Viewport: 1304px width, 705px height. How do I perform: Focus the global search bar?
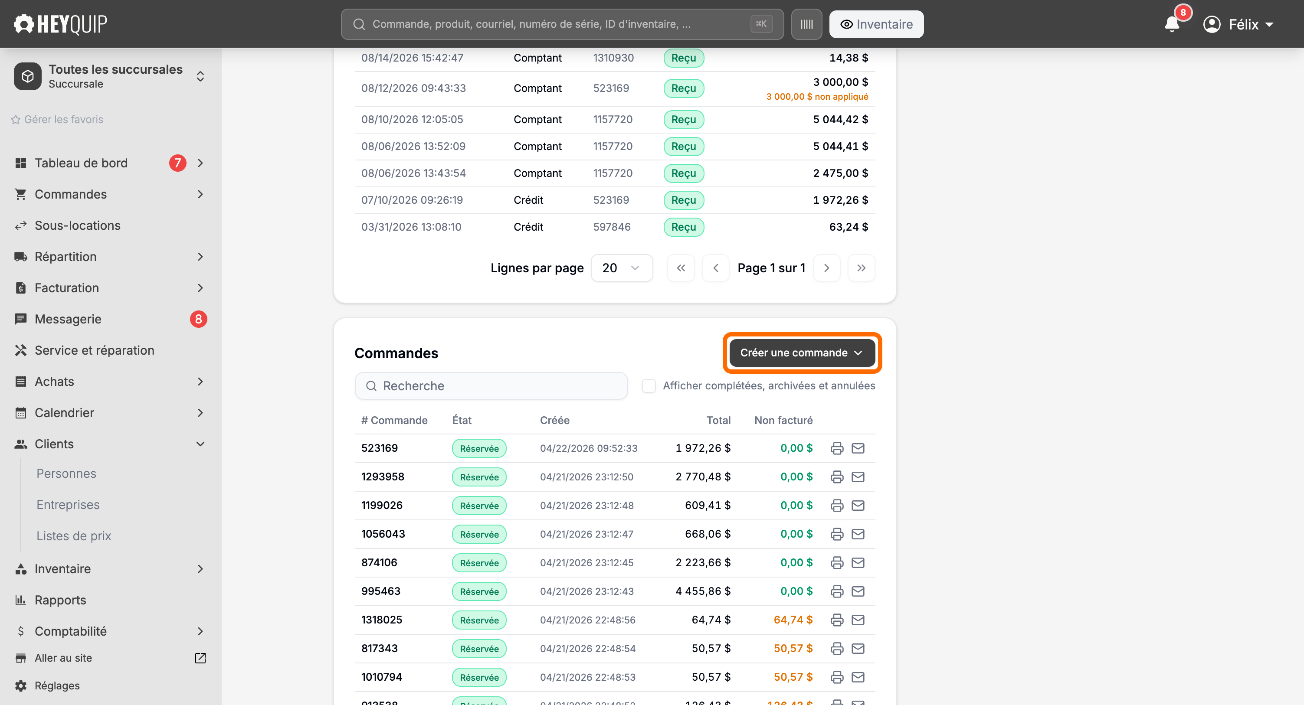point(562,24)
